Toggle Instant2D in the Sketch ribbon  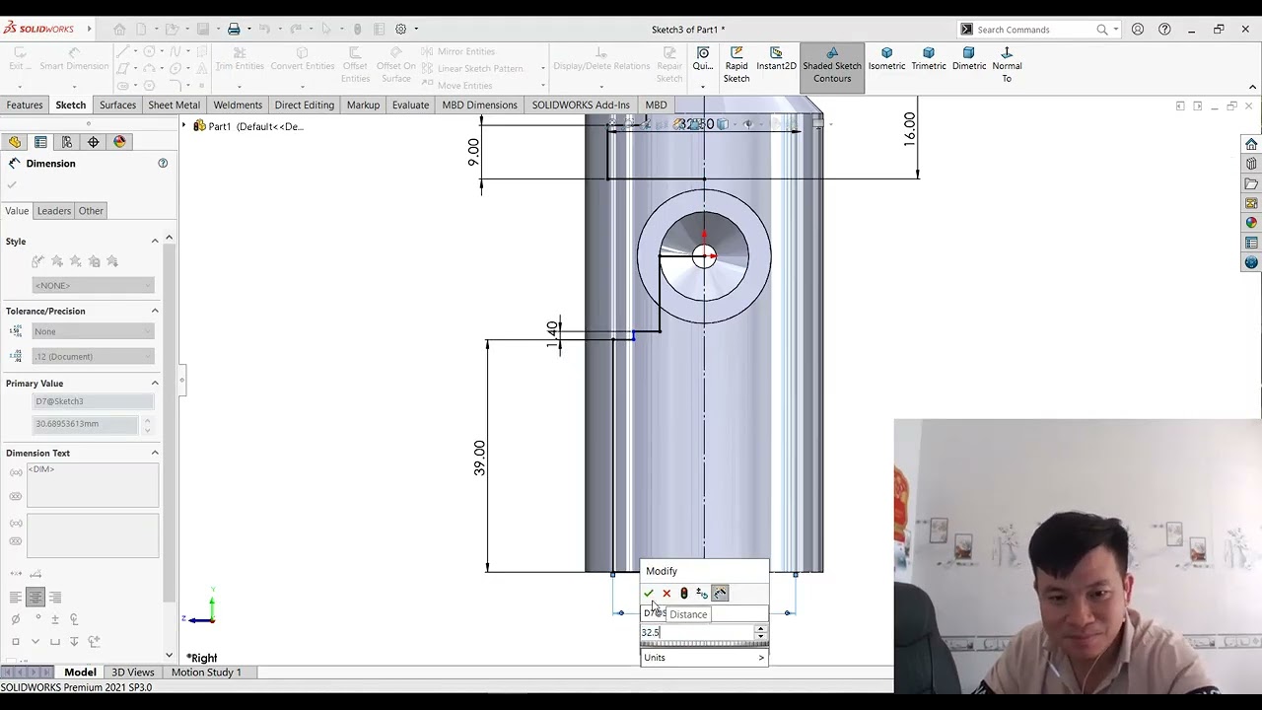click(x=776, y=59)
